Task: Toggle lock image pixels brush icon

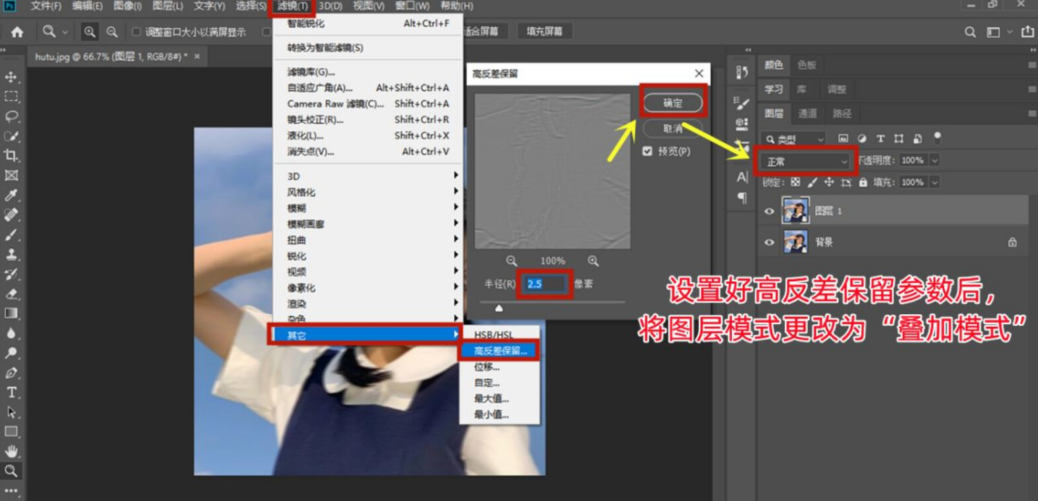Action: [x=813, y=182]
